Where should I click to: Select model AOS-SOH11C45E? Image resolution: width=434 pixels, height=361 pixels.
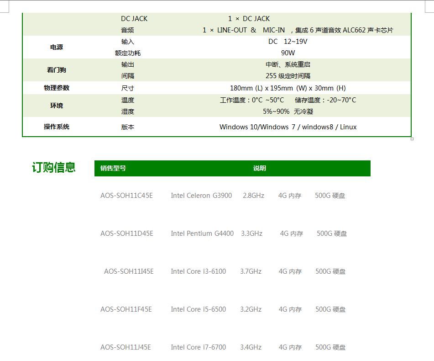click(x=126, y=196)
